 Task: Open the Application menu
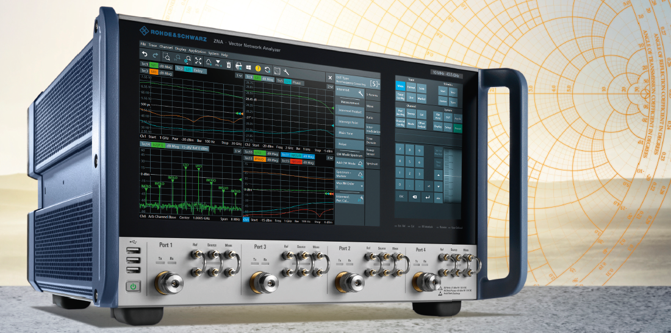[197, 51]
